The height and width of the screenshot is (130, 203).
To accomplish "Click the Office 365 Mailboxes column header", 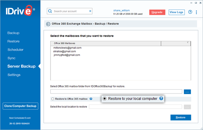I will 106,43.
